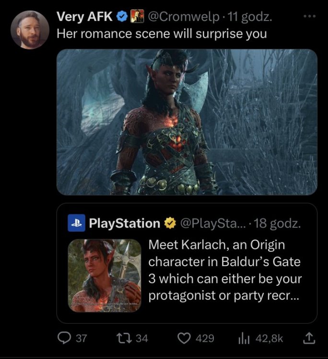
Task: Share the tweet using the upload arrow
Action: (308, 338)
